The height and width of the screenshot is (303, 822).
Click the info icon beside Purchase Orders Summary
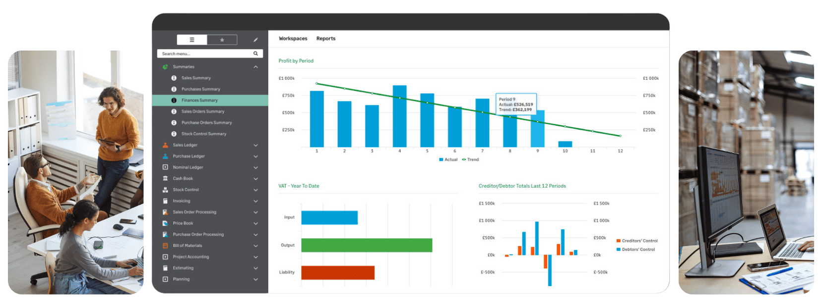coord(174,123)
